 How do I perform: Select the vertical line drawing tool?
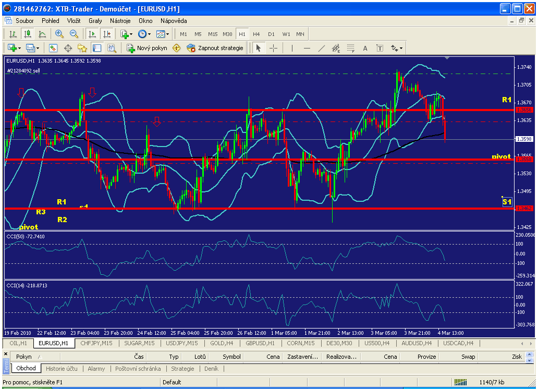pyautogui.click(x=292, y=48)
